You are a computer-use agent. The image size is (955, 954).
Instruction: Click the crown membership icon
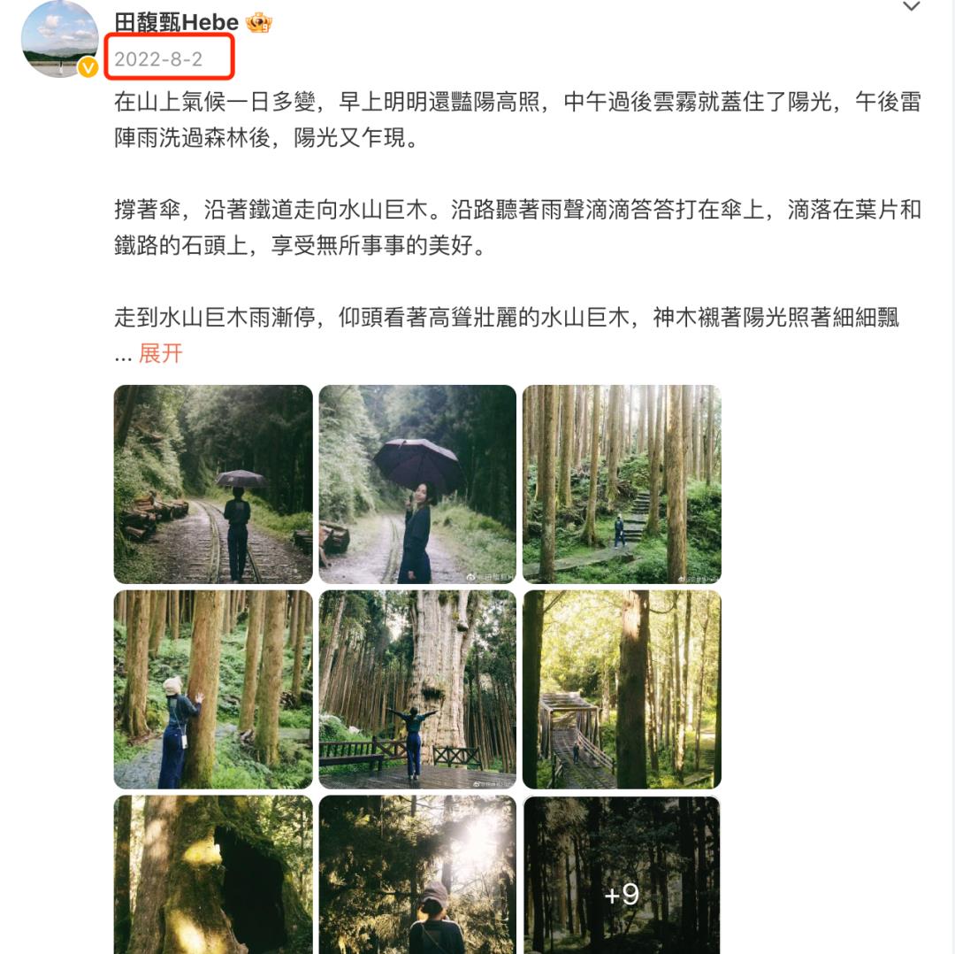[x=259, y=23]
